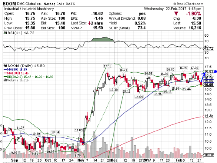The width and height of the screenshot is (217, 163).
Task: Click the 2017 year label on axis
Action: point(147,160)
